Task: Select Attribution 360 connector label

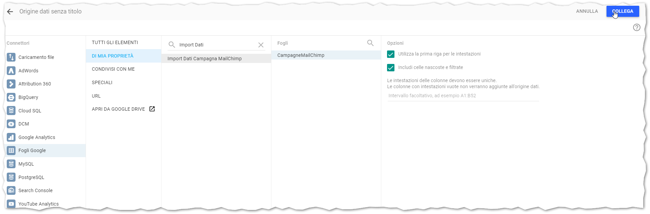Action: pyautogui.click(x=35, y=84)
